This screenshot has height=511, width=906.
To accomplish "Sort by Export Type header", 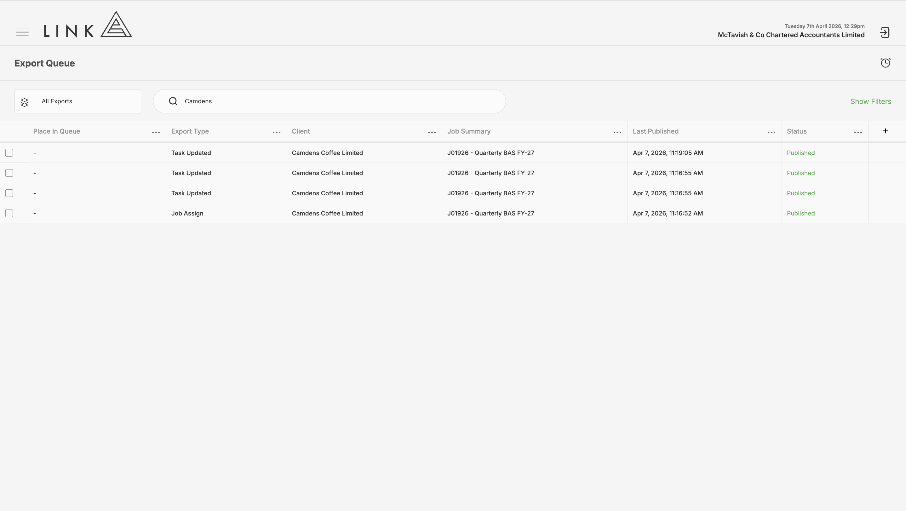I will point(190,131).
